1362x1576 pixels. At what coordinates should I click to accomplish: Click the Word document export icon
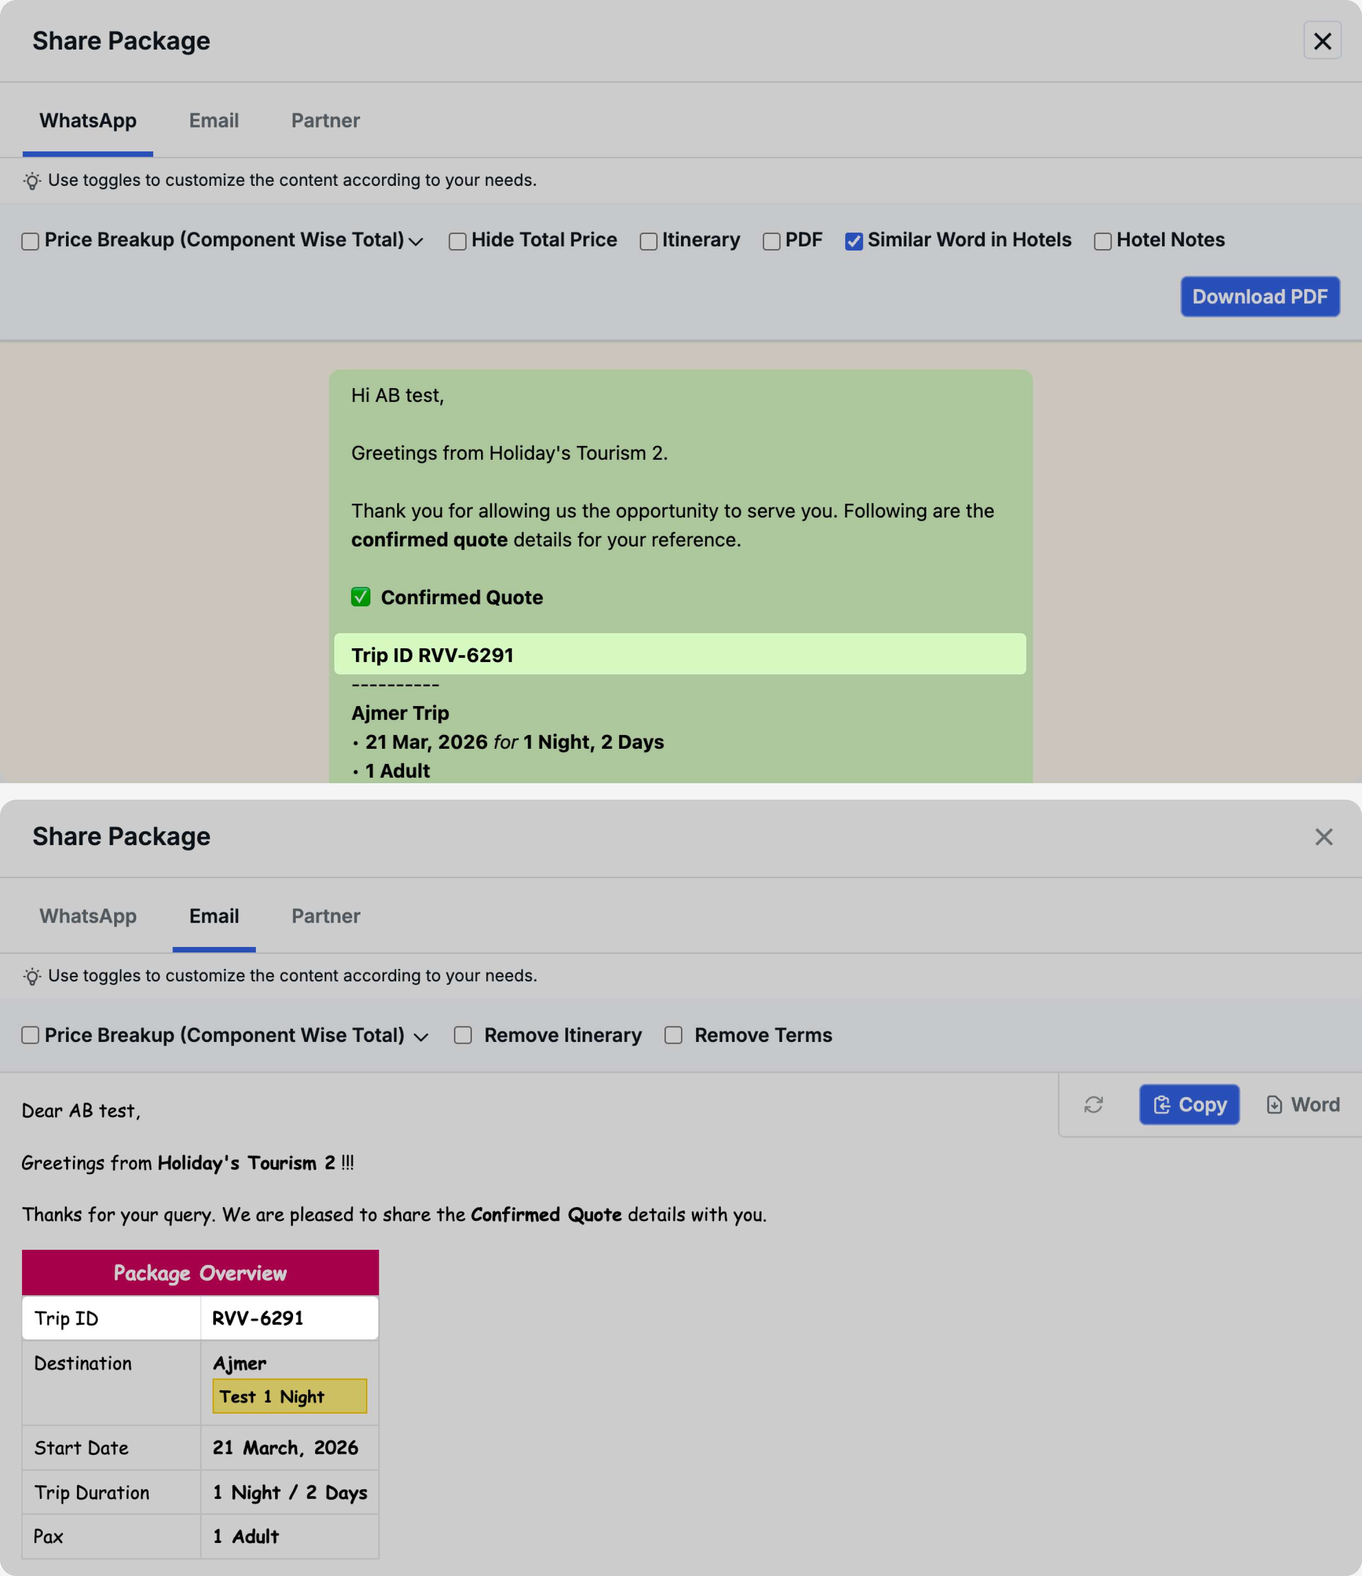tap(1274, 1104)
